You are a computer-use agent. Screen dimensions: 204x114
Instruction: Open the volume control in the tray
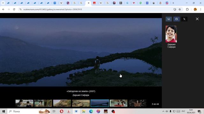click(167, 111)
